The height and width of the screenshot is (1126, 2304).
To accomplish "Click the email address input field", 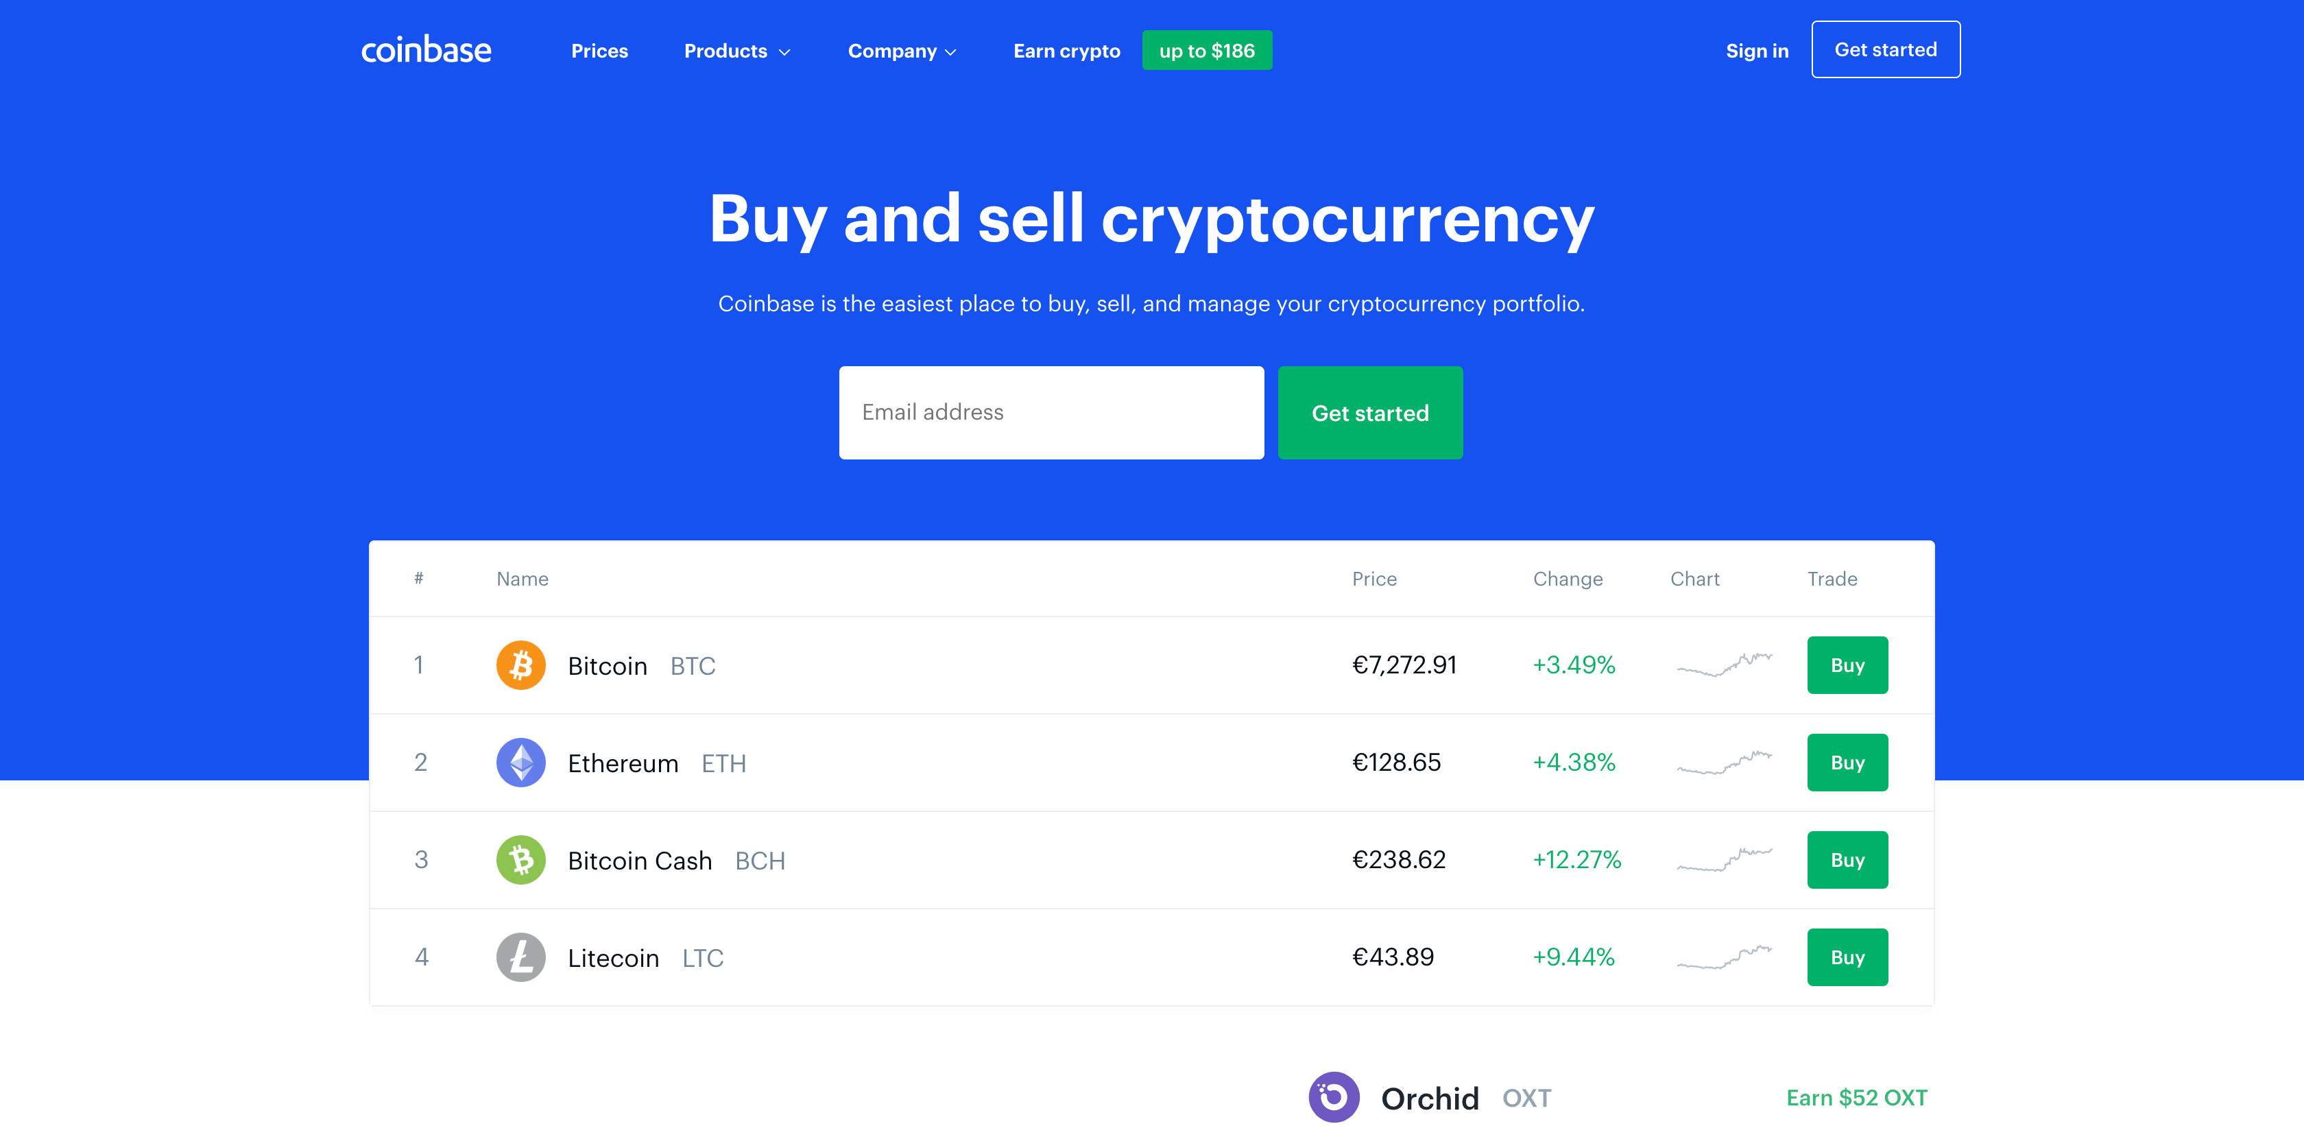I will 1049,413.
